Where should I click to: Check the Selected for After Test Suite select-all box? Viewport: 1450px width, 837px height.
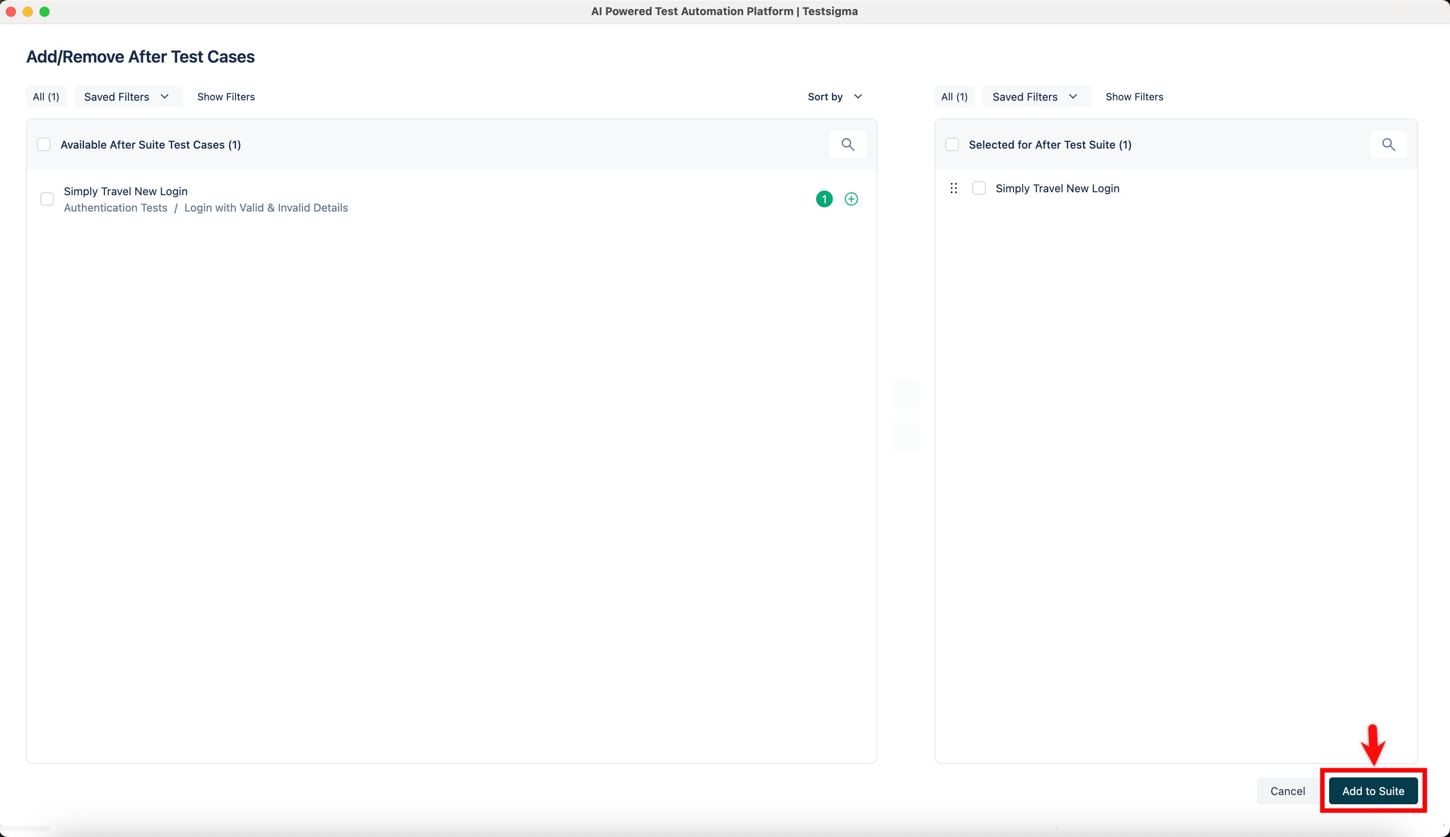point(952,144)
